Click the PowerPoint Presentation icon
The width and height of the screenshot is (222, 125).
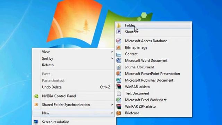119,74
